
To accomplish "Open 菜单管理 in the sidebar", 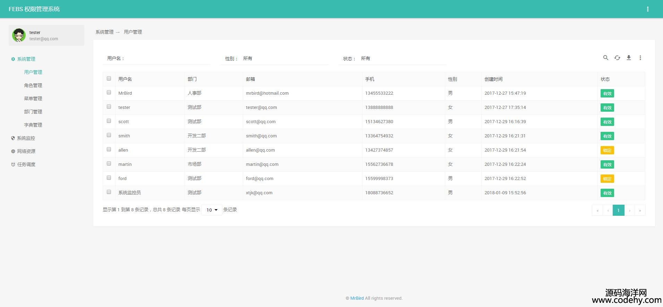I will click(33, 99).
